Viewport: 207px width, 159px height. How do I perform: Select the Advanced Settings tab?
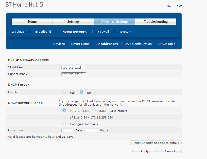115,22
